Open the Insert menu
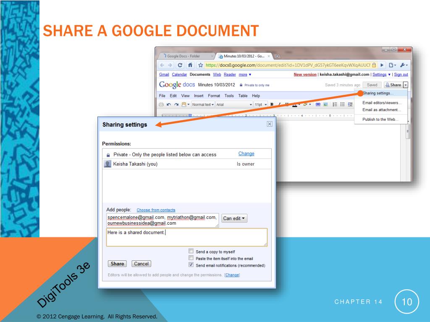The width and height of the screenshot is (430, 322). [199, 96]
